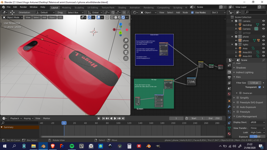Pin the Scene properties panel with the pin icon
Screen dimensions: 267x150
[264, 60]
